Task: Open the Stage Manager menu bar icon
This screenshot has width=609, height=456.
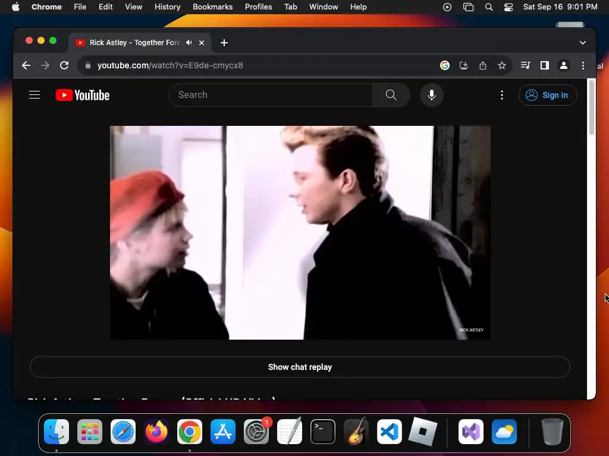Action: pyautogui.click(x=469, y=7)
